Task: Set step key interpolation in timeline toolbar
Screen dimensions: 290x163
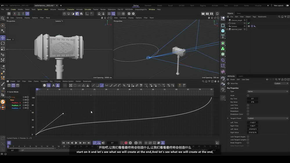Action: (97, 85)
